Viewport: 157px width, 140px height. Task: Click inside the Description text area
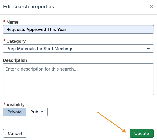tap(78, 79)
